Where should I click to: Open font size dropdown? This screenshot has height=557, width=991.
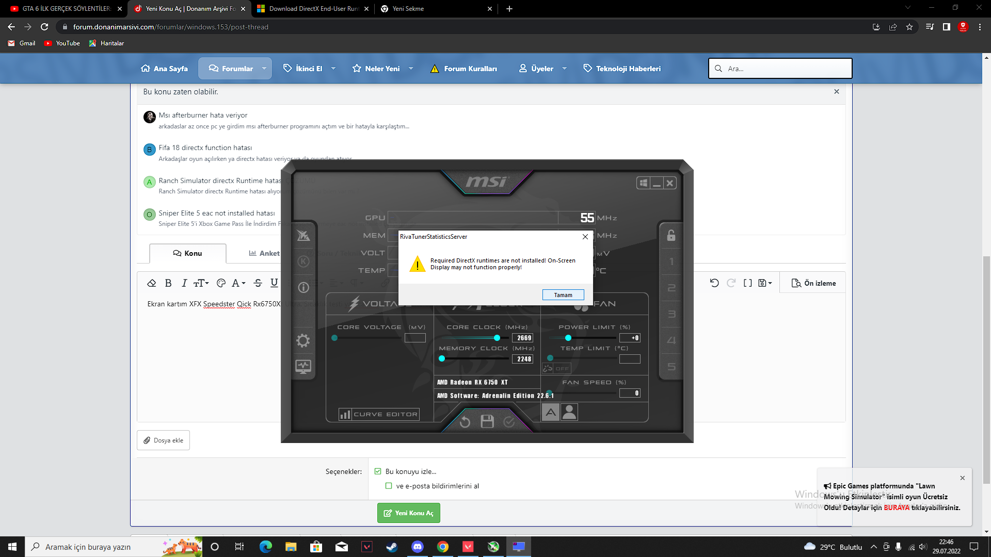(201, 283)
